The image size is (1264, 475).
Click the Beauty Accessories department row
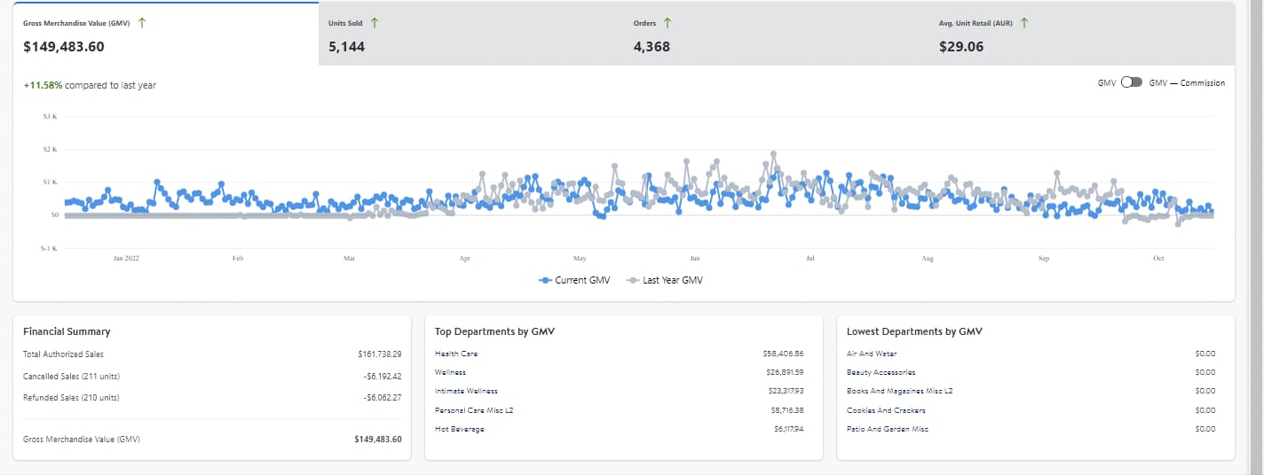click(1031, 372)
